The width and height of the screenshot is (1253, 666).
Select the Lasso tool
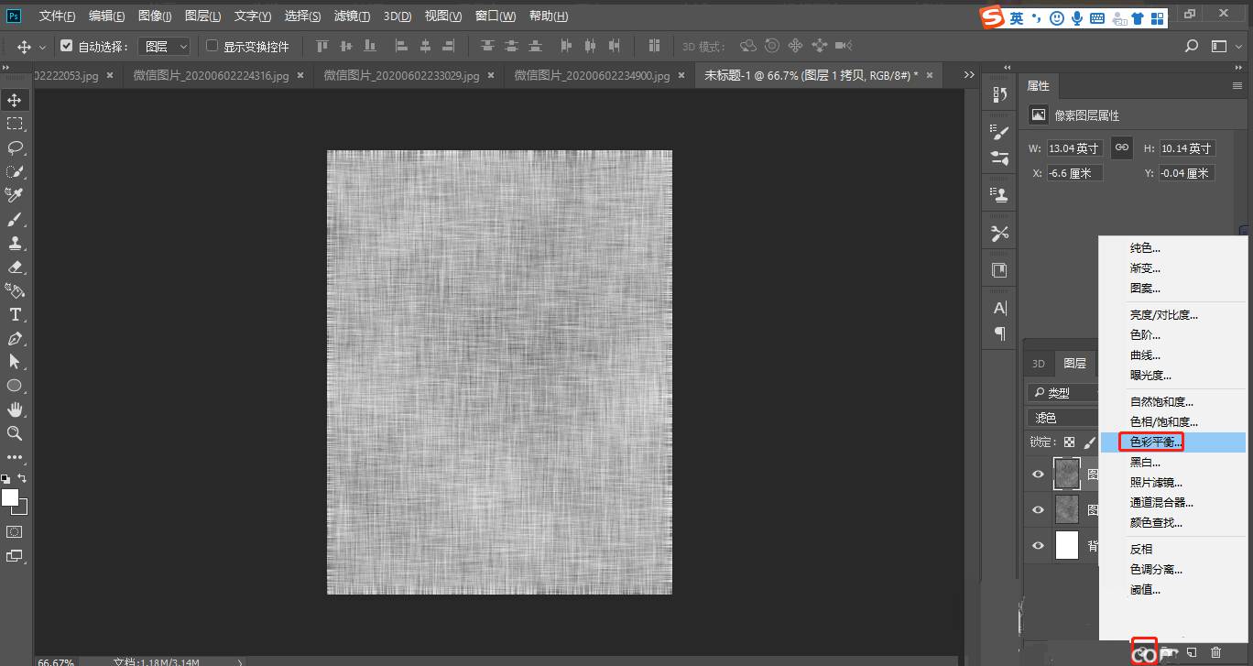(x=14, y=147)
